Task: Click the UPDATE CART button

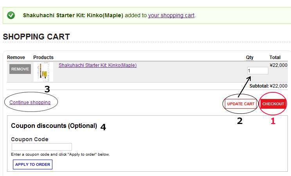Action: click(x=241, y=104)
